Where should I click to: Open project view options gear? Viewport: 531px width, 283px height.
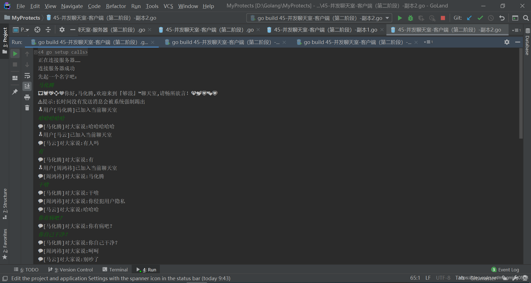click(62, 30)
